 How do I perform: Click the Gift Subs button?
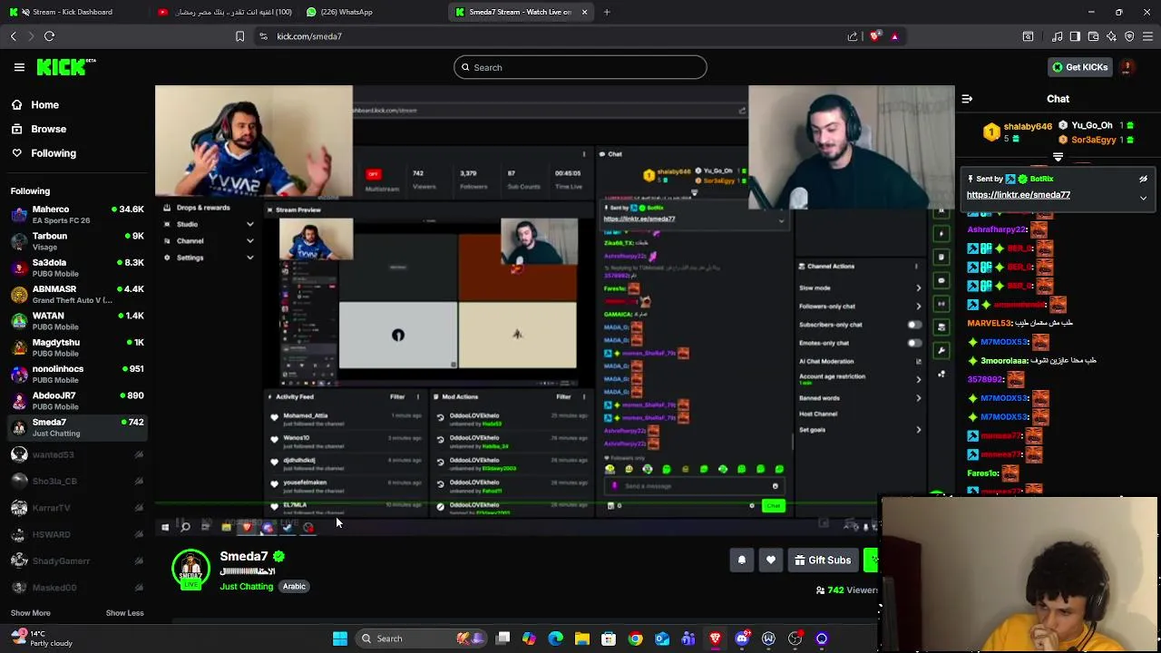(823, 560)
